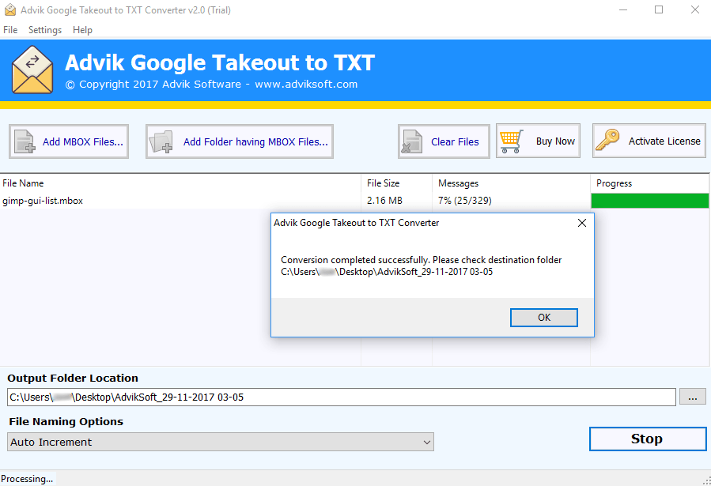Viewport: 711px width, 486px height.
Task: Click the Clear Files document icon
Action: pos(412,141)
